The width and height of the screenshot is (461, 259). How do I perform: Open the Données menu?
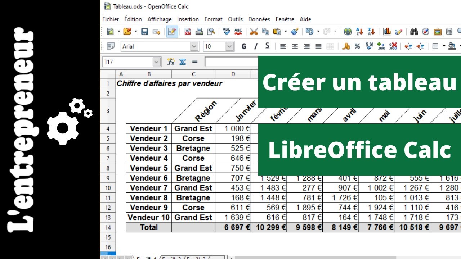pyautogui.click(x=259, y=19)
